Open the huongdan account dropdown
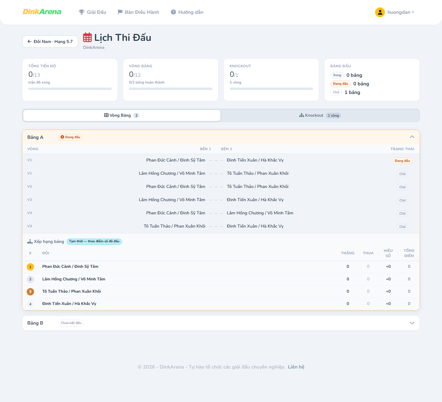442x402 pixels. 395,12
